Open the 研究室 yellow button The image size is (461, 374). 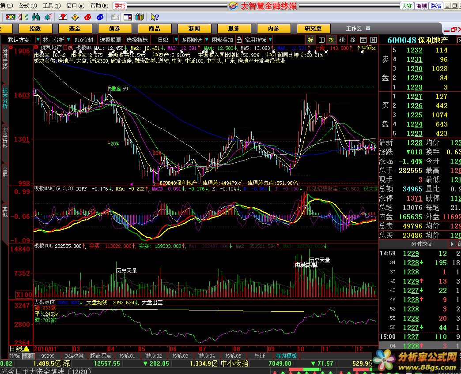(314, 29)
